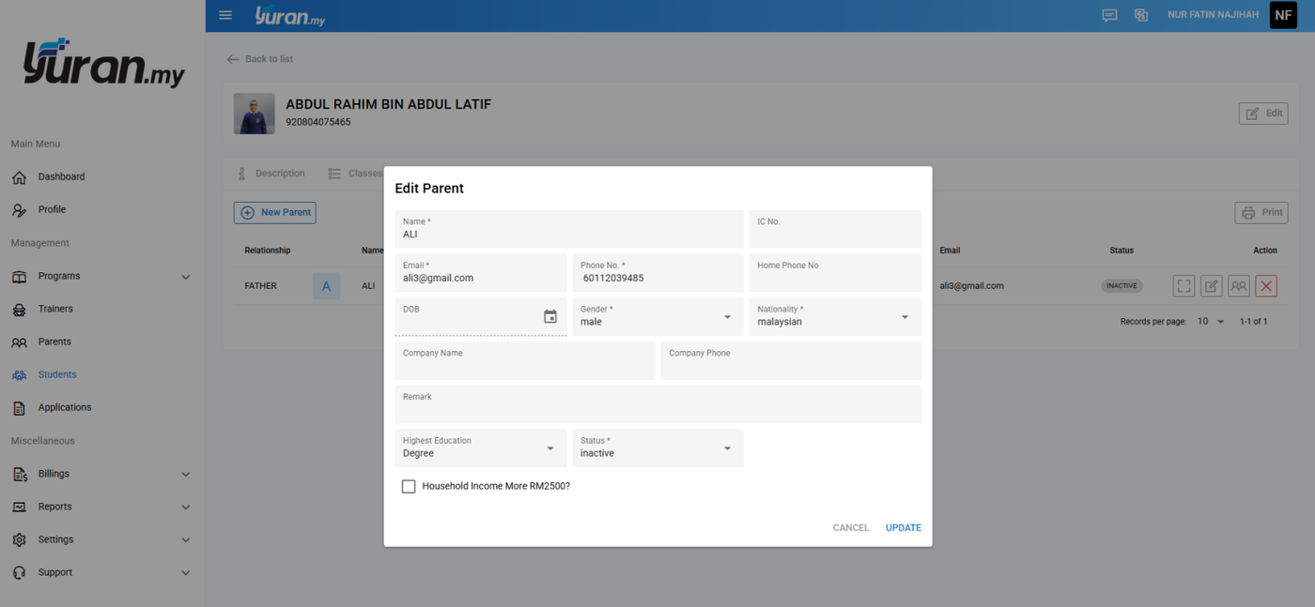Click the fullscreen view icon in Action column
This screenshot has width=1315, height=607.
[1184, 286]
